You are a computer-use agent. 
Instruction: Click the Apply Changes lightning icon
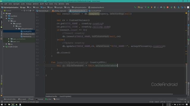pos(151,7)
